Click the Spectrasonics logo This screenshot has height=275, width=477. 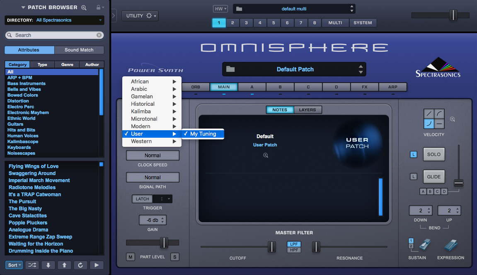(438, 67)
